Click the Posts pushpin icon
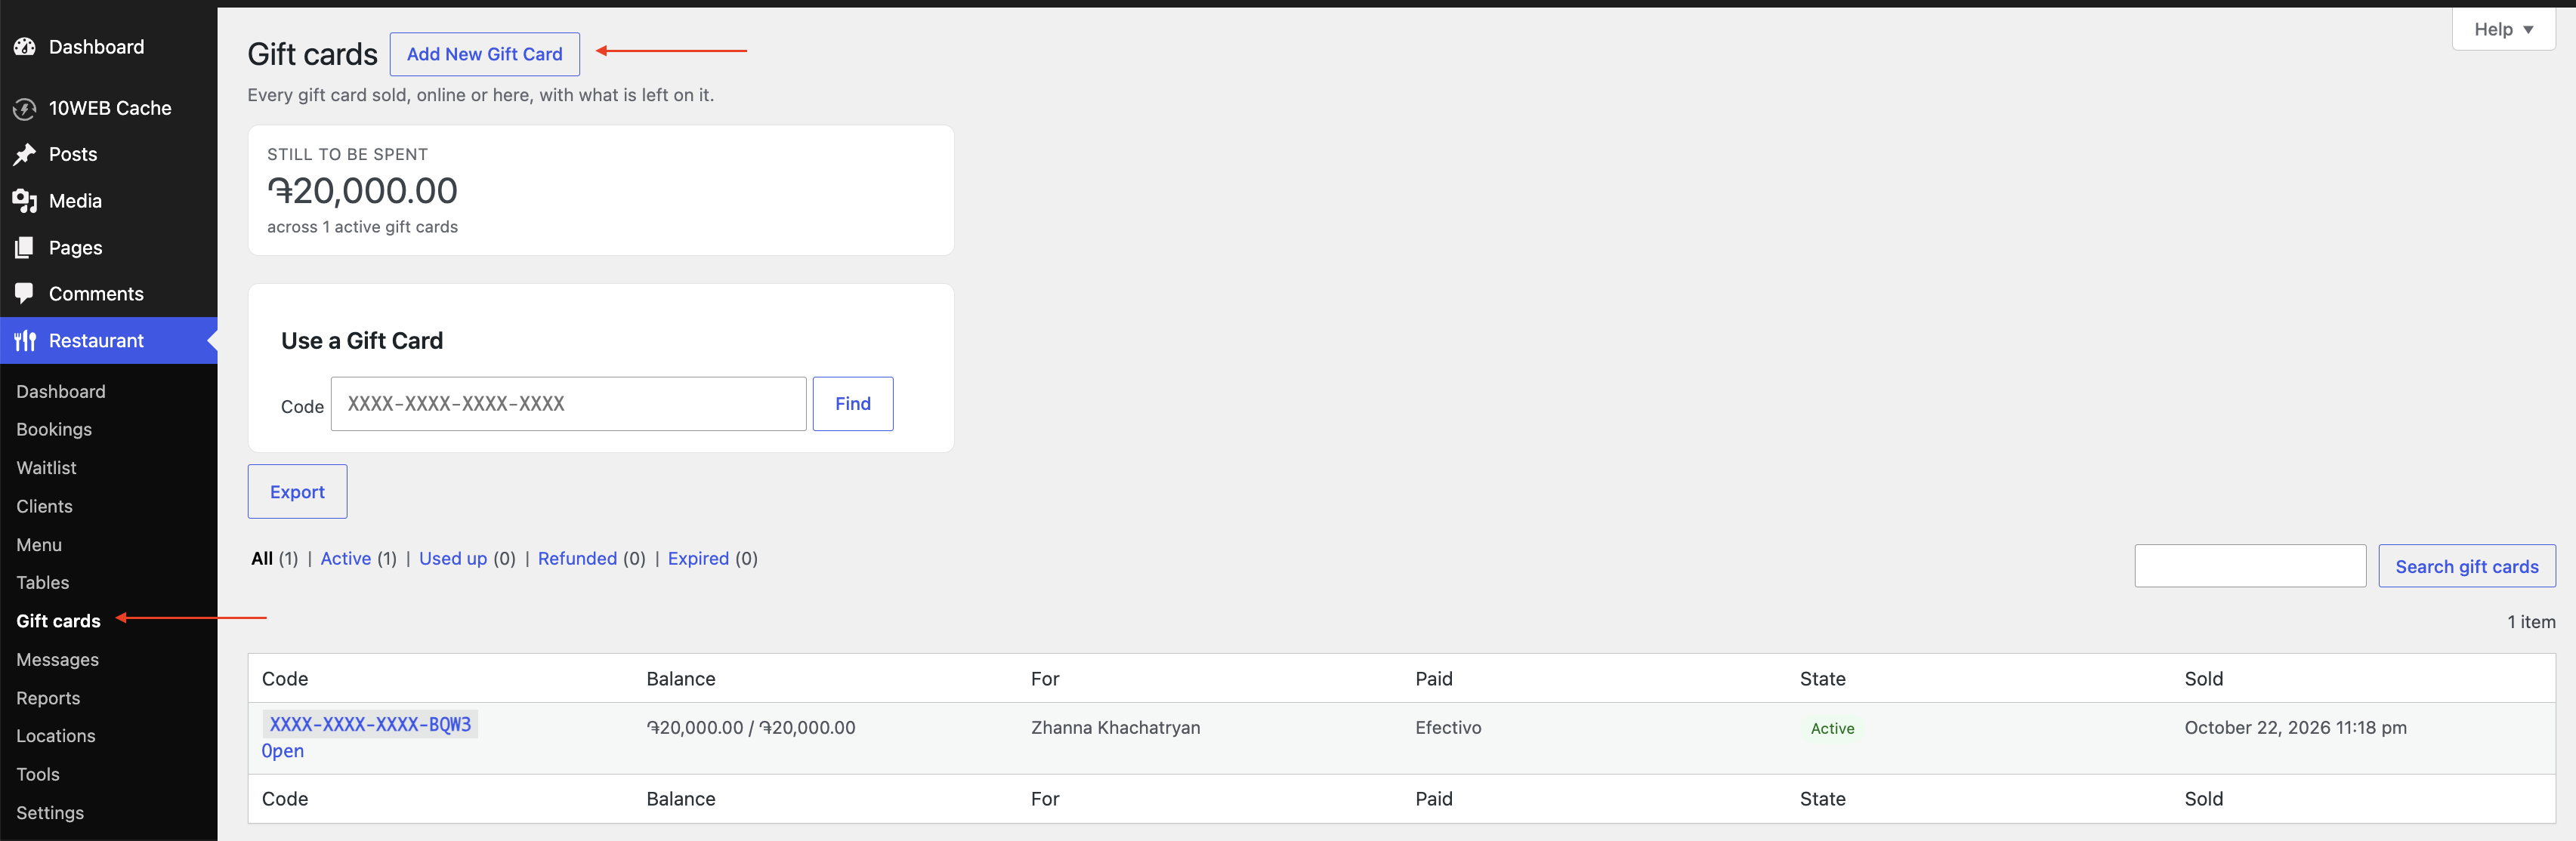This screenshot has width=2576, height=841. 25,155
